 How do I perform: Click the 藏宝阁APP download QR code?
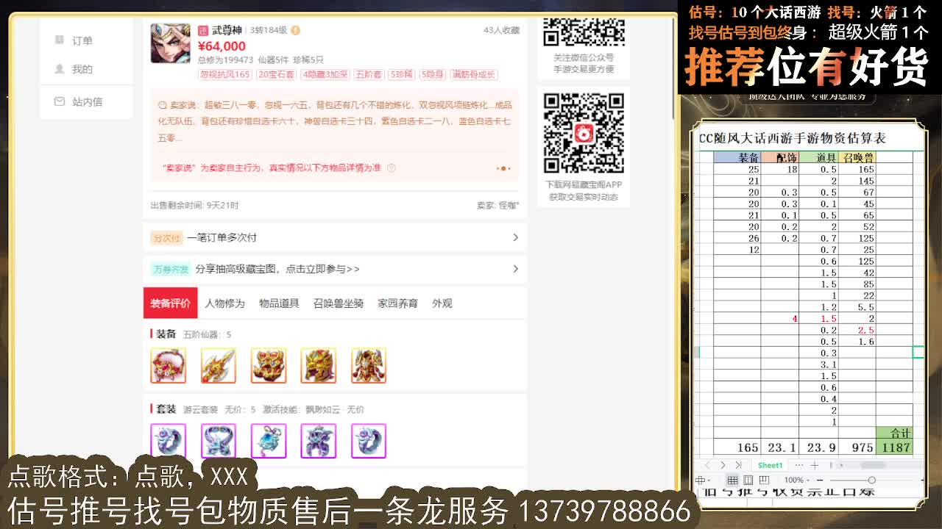click(584, 134)
